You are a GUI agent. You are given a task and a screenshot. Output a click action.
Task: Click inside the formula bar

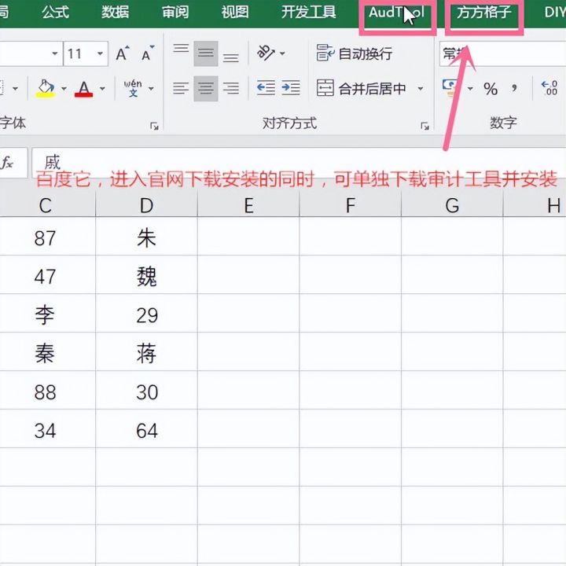click(x=299, y=163)
